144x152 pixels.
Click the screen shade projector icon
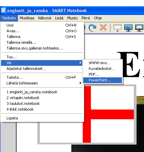118,28
